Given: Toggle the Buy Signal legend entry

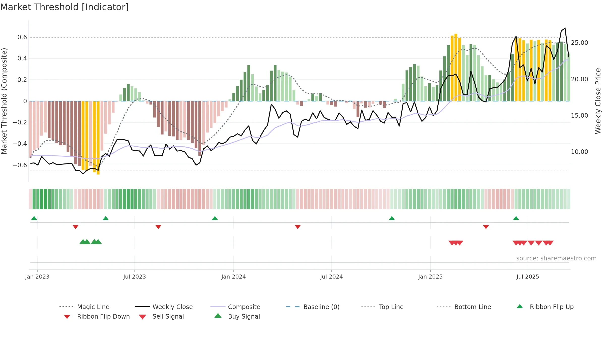Looking at the screenshot, I should click(237, 316).
